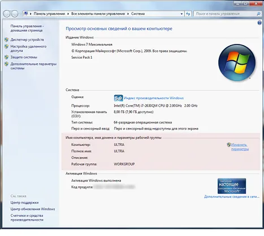Click 'Windows 7 Максимальная' edition text
The width and height of the screenshot is (264, 236).
92,44
